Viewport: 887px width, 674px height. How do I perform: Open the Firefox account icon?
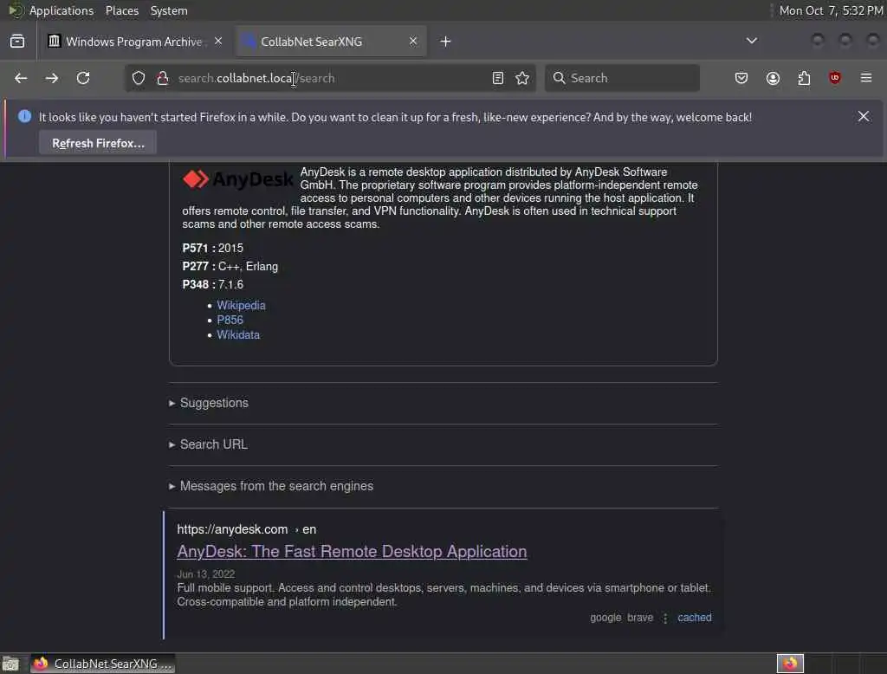click(x=773, y=78)
